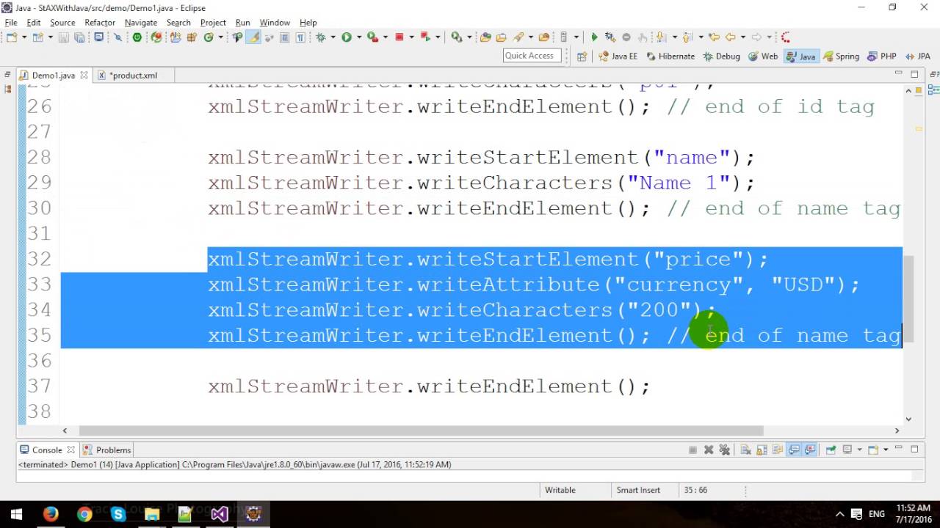Open the Window menu
940x528 pixels.
coord(275,23)
